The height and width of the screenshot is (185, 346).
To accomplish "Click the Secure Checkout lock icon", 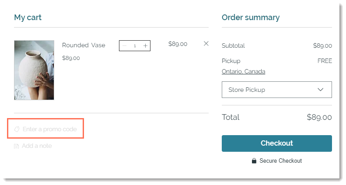I will [254, 161].
